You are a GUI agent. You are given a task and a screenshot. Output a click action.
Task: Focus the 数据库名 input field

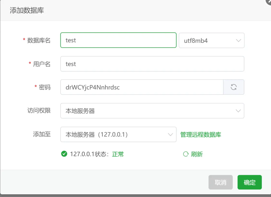click(x=118, y=40)
